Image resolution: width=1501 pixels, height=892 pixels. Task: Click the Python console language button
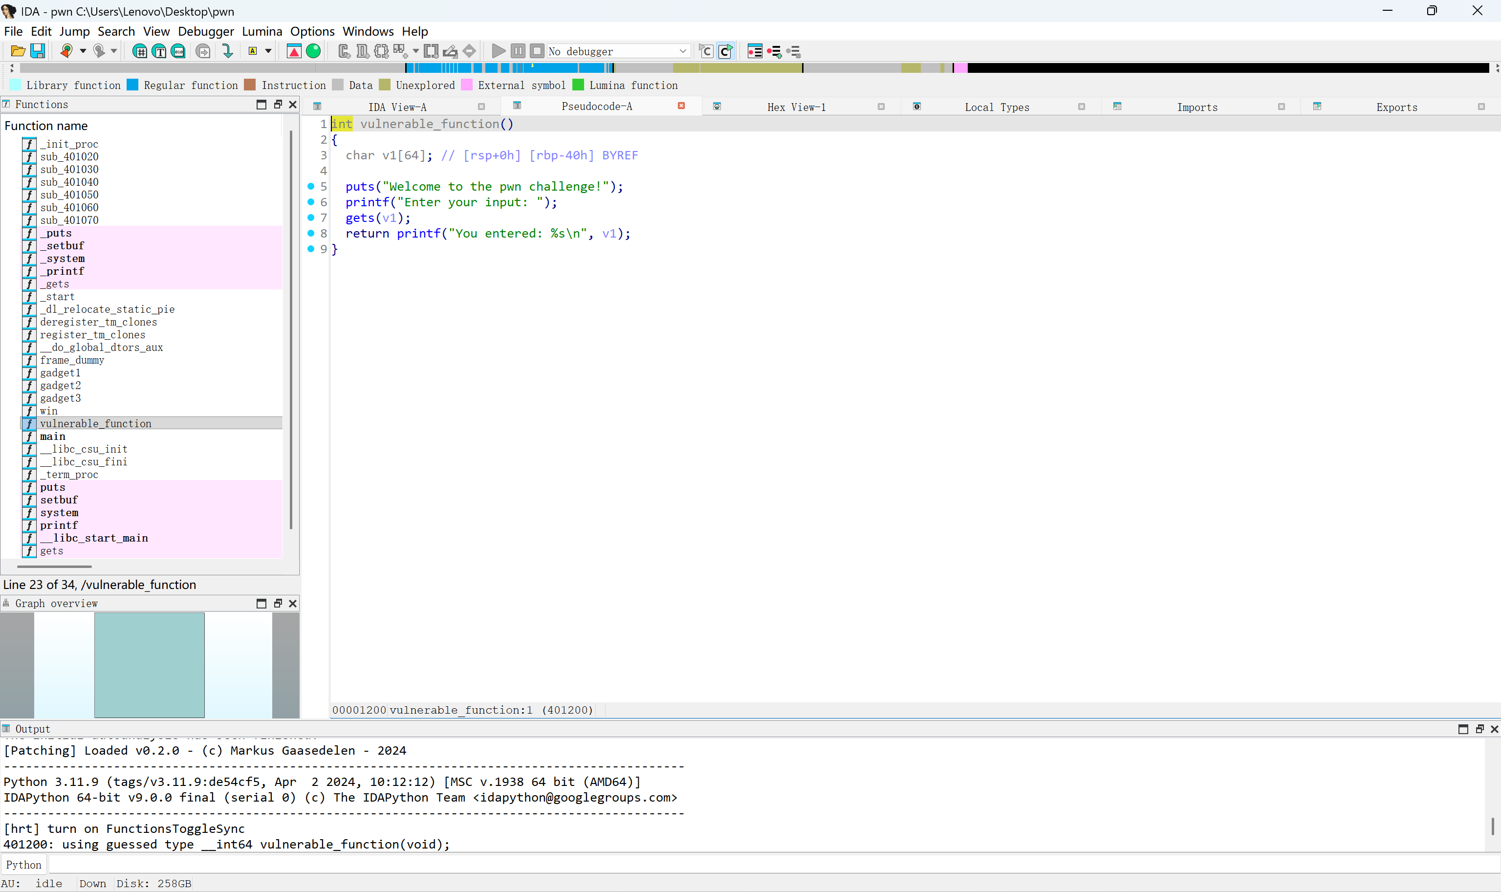coord(24,864)
